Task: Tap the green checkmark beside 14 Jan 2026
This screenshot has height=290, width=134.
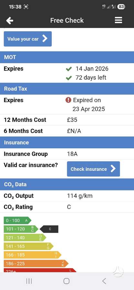Action: [69, 69]
